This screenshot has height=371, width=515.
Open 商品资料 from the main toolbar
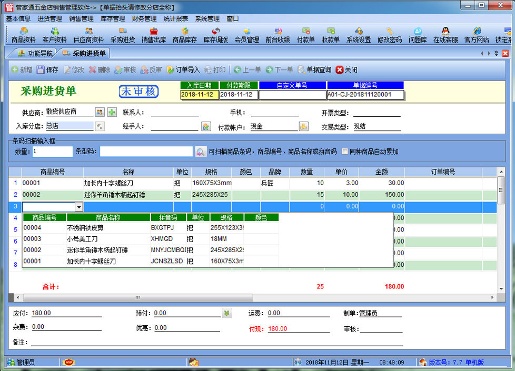(x=23, y=35)
